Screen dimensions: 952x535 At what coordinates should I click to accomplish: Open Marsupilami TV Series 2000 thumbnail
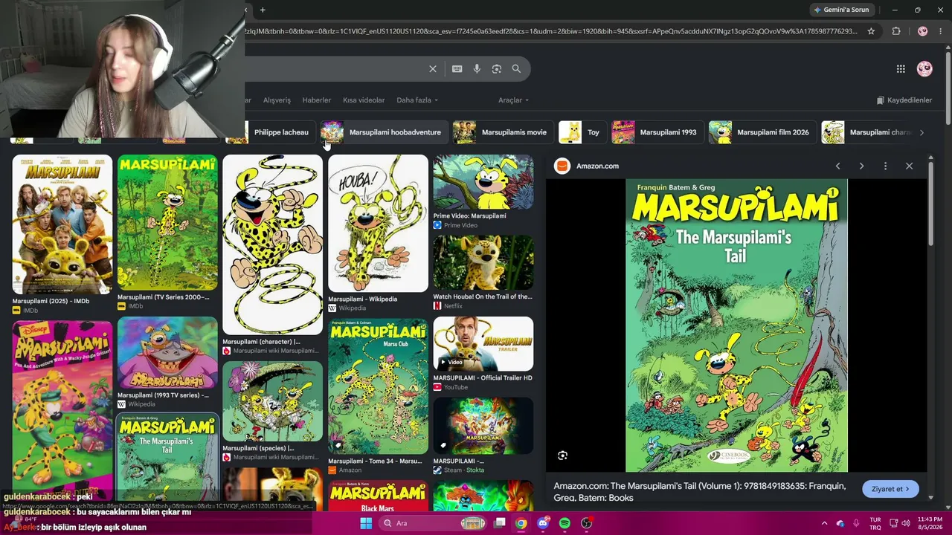pyautogui.click(x=167, y=222)
